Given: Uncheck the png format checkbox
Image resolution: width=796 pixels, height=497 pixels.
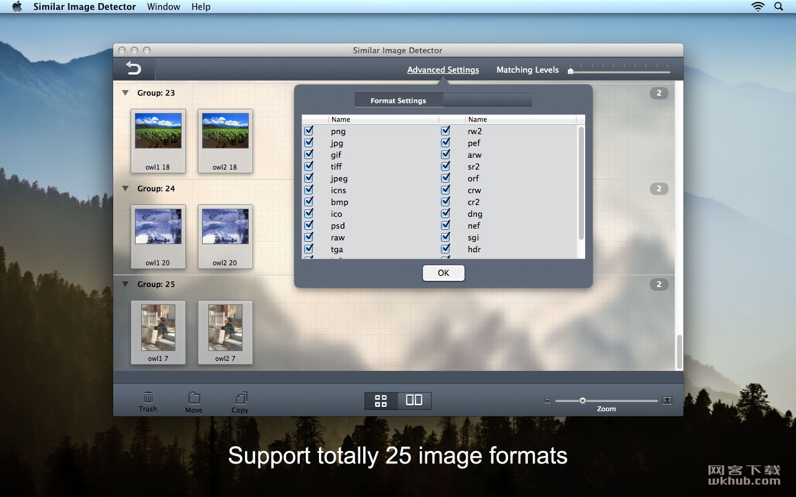Looking at the screenshot, I should click(308, 131).
